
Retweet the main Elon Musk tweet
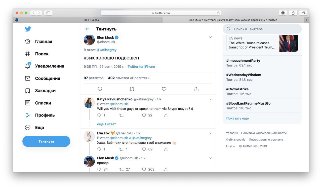[132, 89]
